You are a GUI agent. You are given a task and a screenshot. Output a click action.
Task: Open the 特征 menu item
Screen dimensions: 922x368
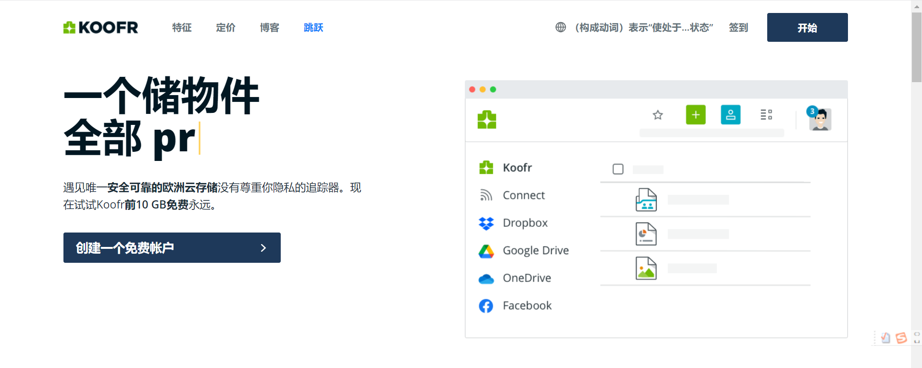182,27
